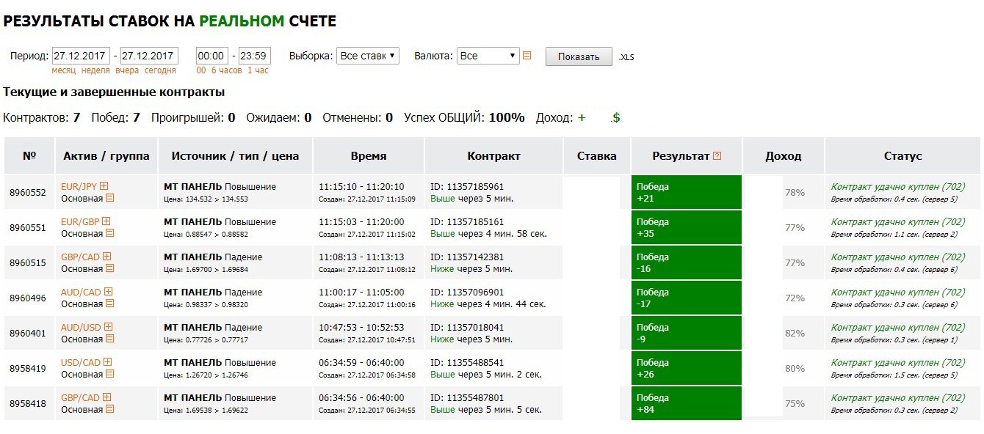Select the сегодня period shortcut
This screenshot has height=434, width=984.
160,70
